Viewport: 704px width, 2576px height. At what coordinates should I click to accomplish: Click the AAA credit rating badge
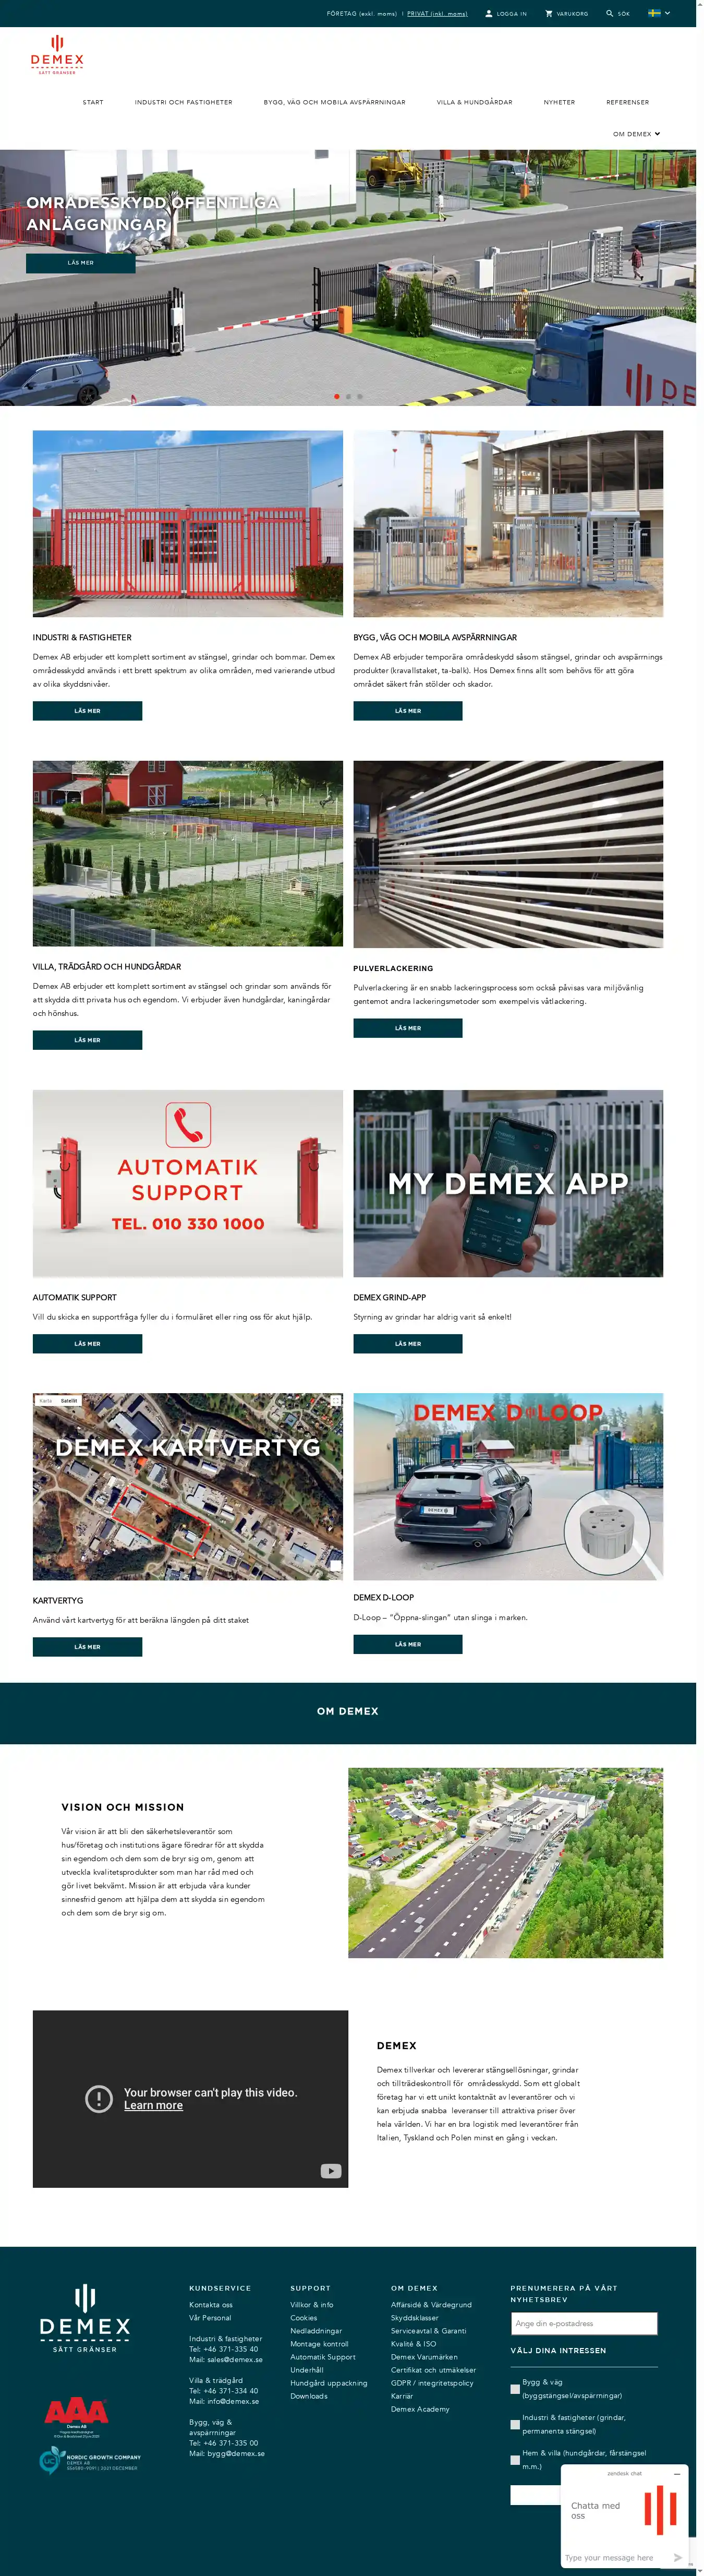[76, 2417]
